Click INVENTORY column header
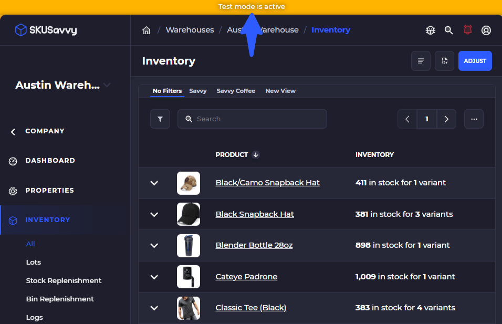 (x=374, y=155)
